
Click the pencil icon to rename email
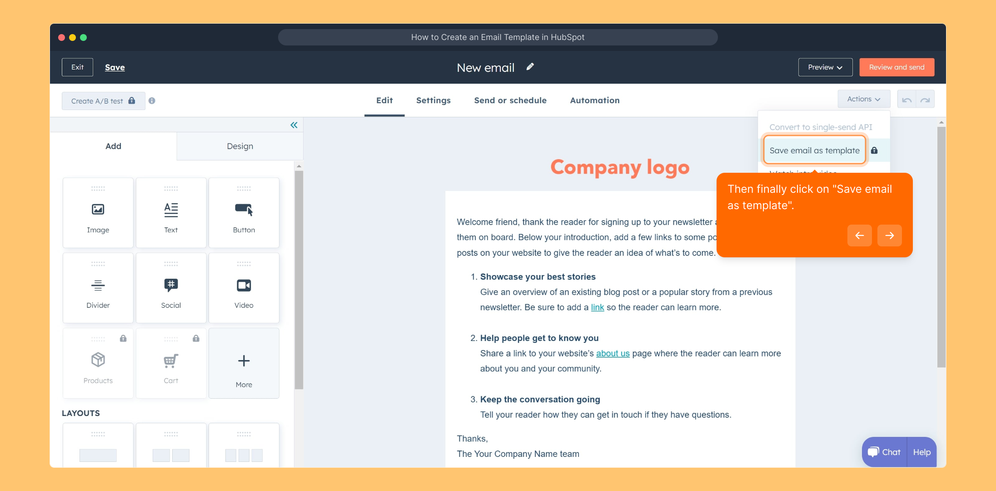[530, 67]
